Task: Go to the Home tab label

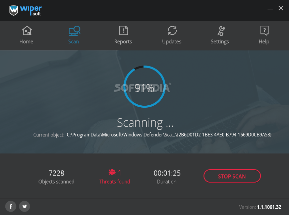Action: click(26, 41)
